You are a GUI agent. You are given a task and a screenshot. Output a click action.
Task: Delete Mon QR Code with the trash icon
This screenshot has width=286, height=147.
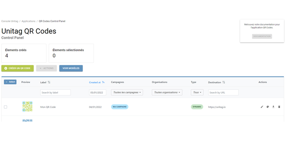coord(279,107)
